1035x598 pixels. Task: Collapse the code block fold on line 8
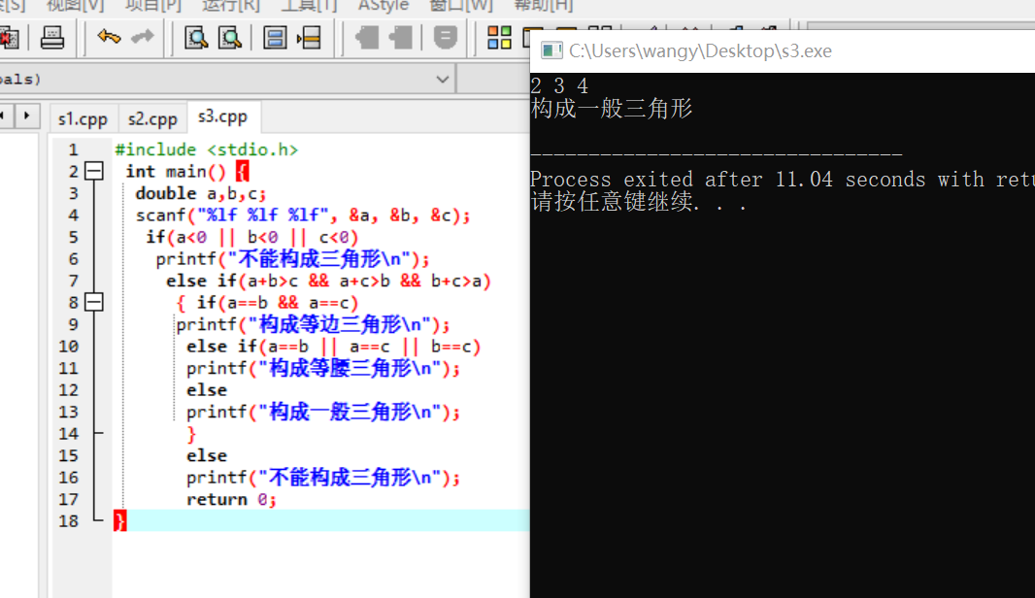[x=94, y=302]
